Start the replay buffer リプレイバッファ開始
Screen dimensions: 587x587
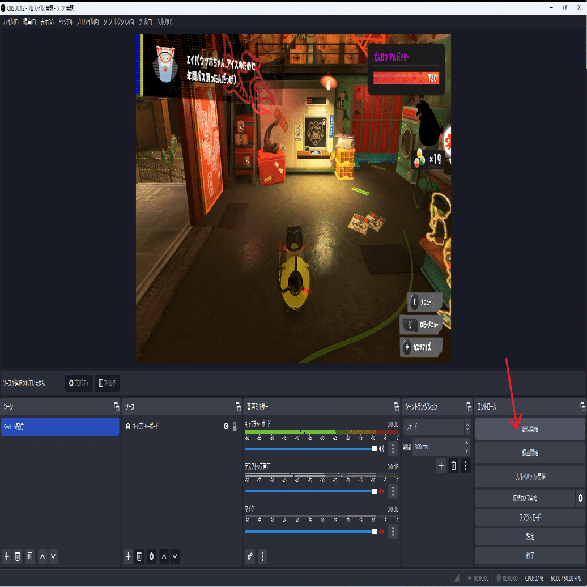(530, 477)
